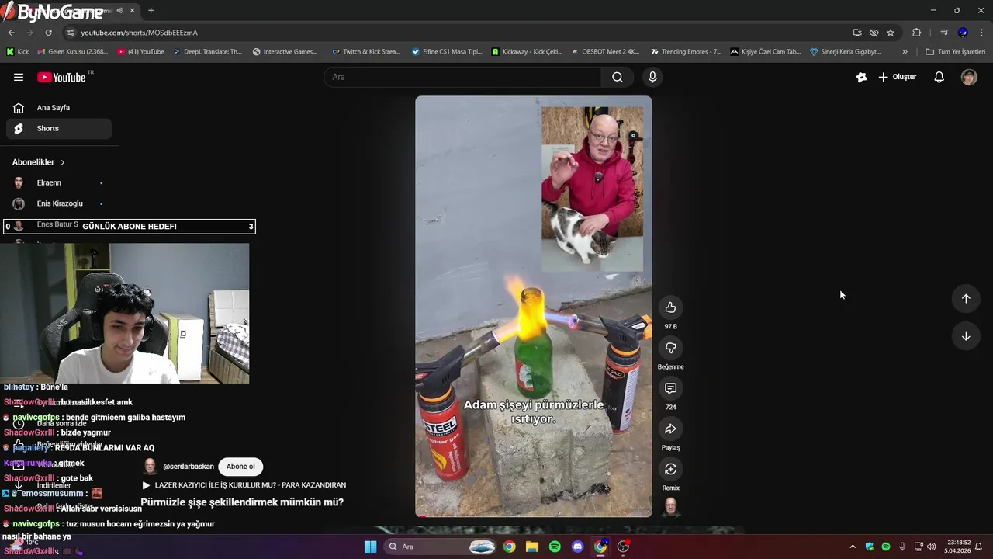
Task: Open Chrome extensions puzzle icon
Action: (917, 33)
